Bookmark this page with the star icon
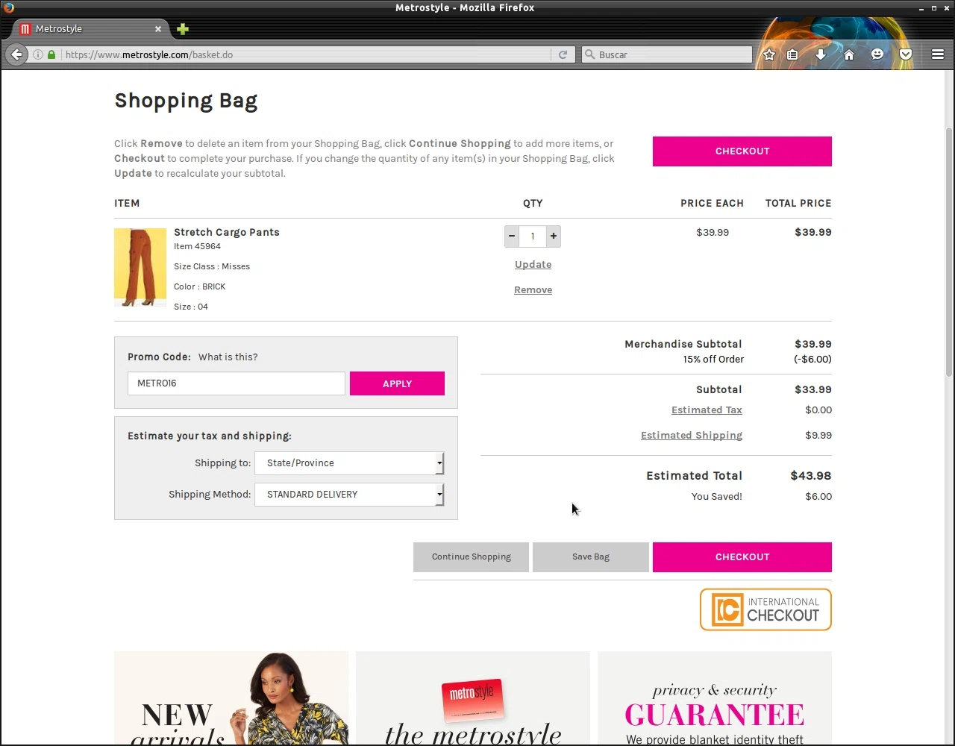 769,54
